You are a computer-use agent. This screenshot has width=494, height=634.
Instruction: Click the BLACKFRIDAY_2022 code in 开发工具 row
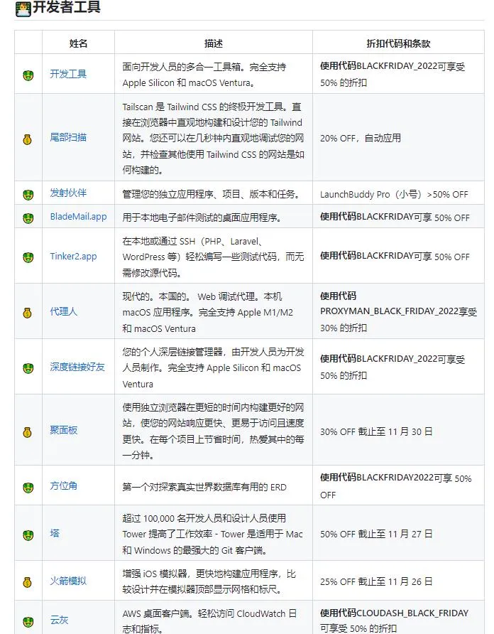coord(397,66)
